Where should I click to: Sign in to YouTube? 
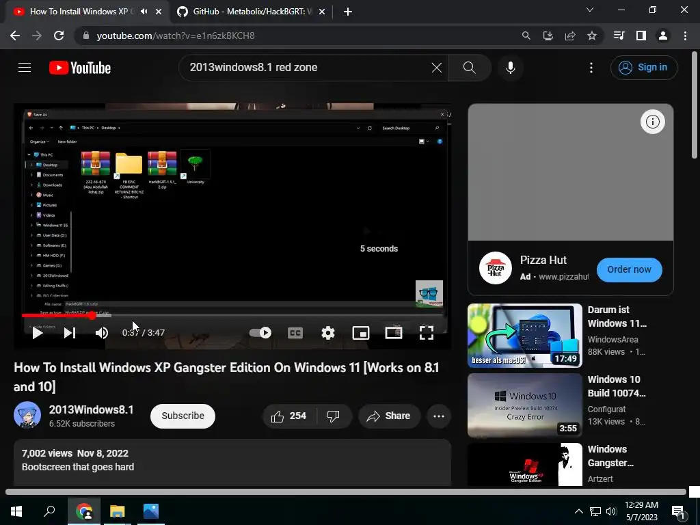click(644, 68)
